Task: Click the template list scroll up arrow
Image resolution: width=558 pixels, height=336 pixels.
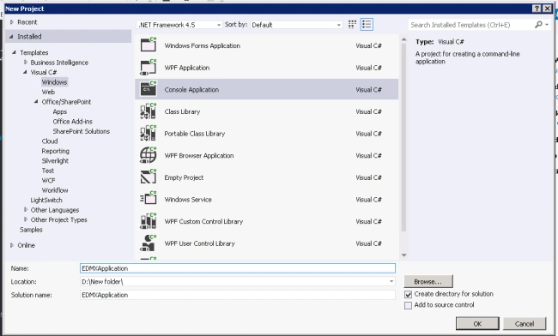Action: [403, 39]
